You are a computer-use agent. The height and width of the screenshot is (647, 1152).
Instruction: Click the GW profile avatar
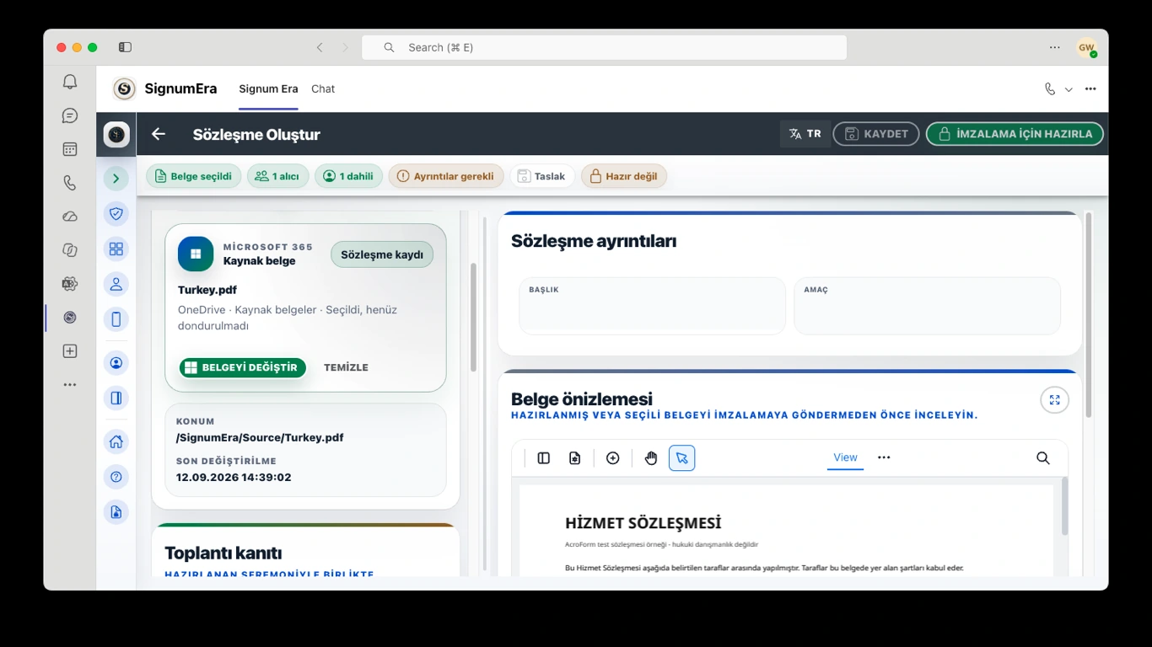[x=1086, y=47]
